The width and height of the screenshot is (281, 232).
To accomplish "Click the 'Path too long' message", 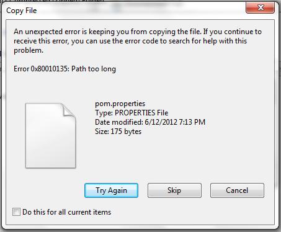I will [94, 69].
